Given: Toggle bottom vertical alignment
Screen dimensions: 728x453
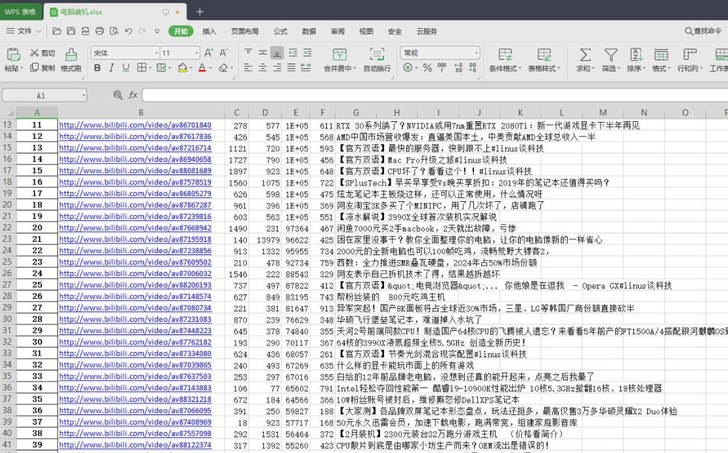Looking at the screenshot, I should [277, 53].
